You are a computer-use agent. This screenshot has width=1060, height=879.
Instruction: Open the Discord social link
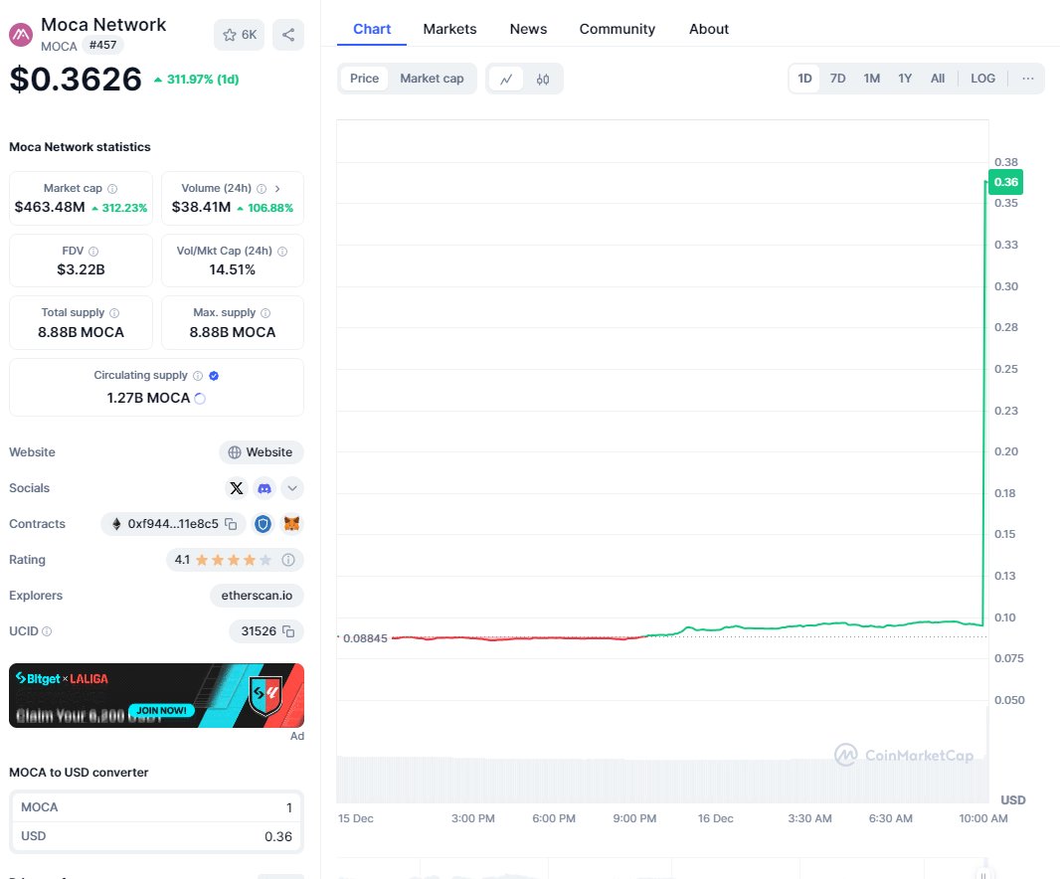coord(265,488)
